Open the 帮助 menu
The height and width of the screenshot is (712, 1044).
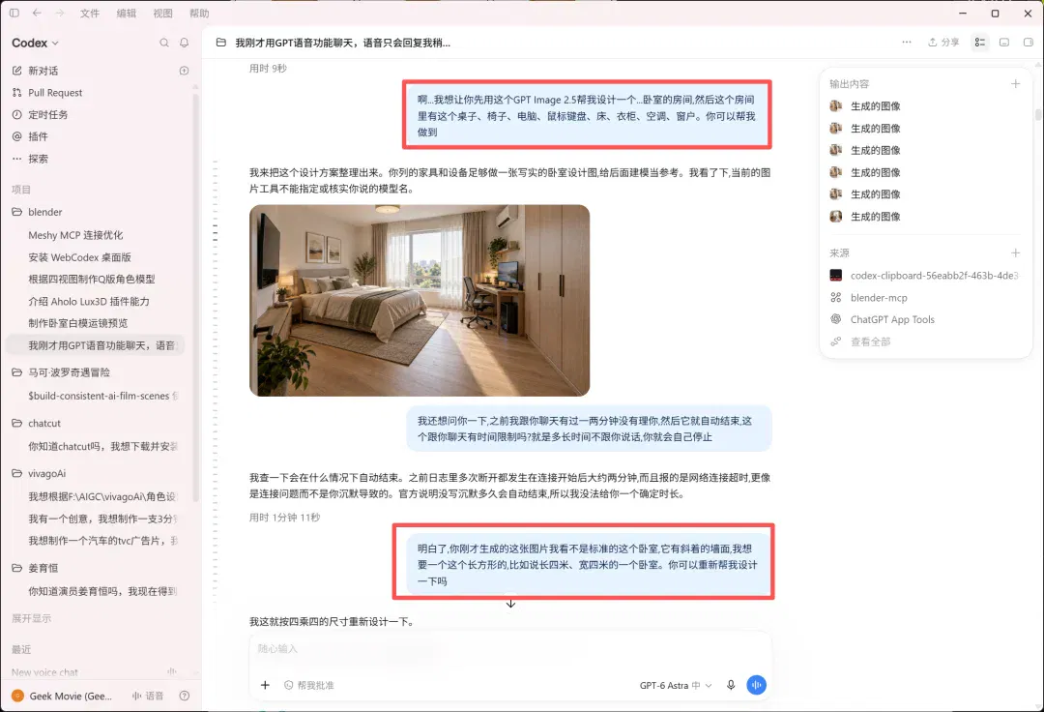tap(200, 14)
